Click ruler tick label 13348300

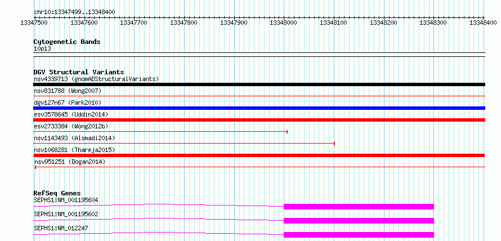tap(433, 23)
